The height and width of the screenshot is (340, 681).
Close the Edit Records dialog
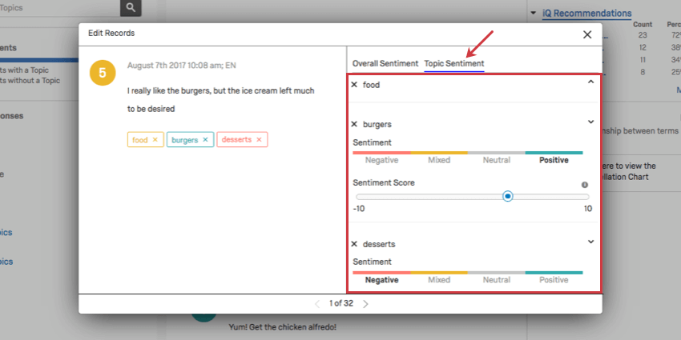click(x=587, y=34)
